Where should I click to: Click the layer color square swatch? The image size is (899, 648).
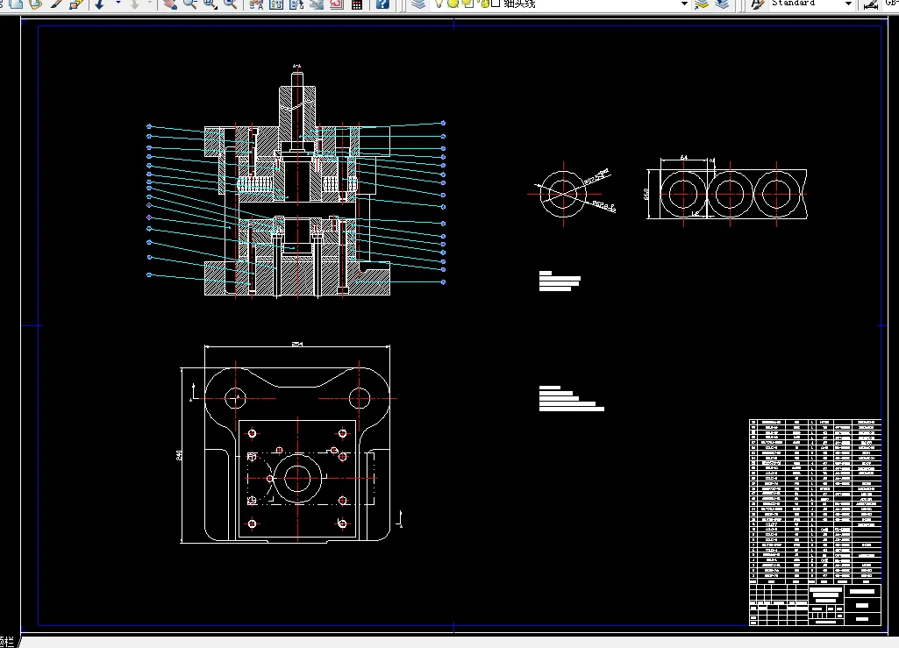coord(496,4)
